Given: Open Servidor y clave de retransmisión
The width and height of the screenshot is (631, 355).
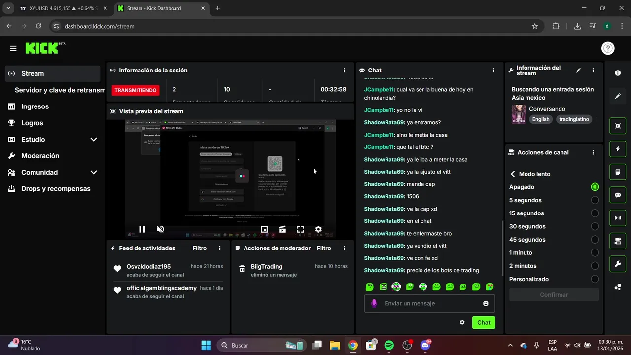Looking at the screenshot, I should [60, 90].
